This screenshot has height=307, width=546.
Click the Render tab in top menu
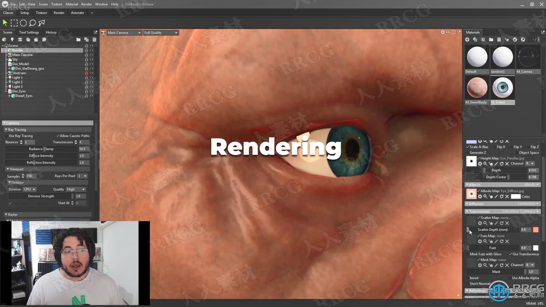click(x=59, y=13)
